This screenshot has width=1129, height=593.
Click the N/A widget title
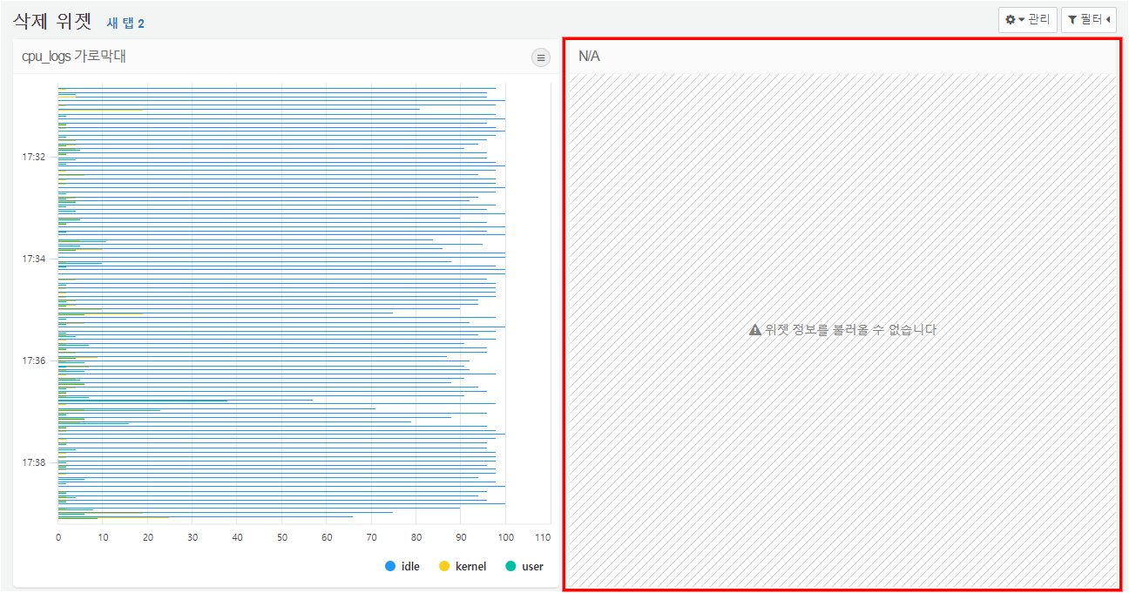click(x=589, y=56)
